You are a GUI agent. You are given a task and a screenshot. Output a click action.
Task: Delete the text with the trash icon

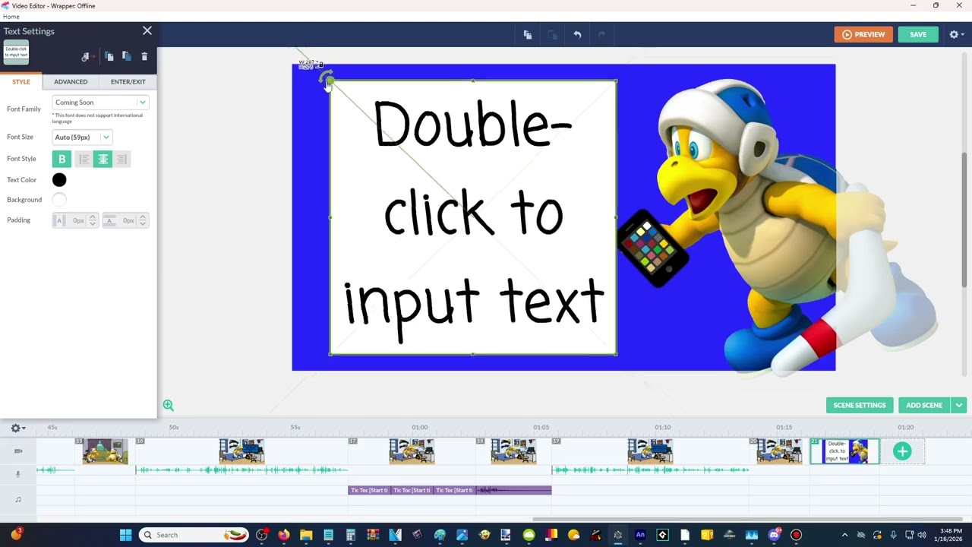click(144, 57)
